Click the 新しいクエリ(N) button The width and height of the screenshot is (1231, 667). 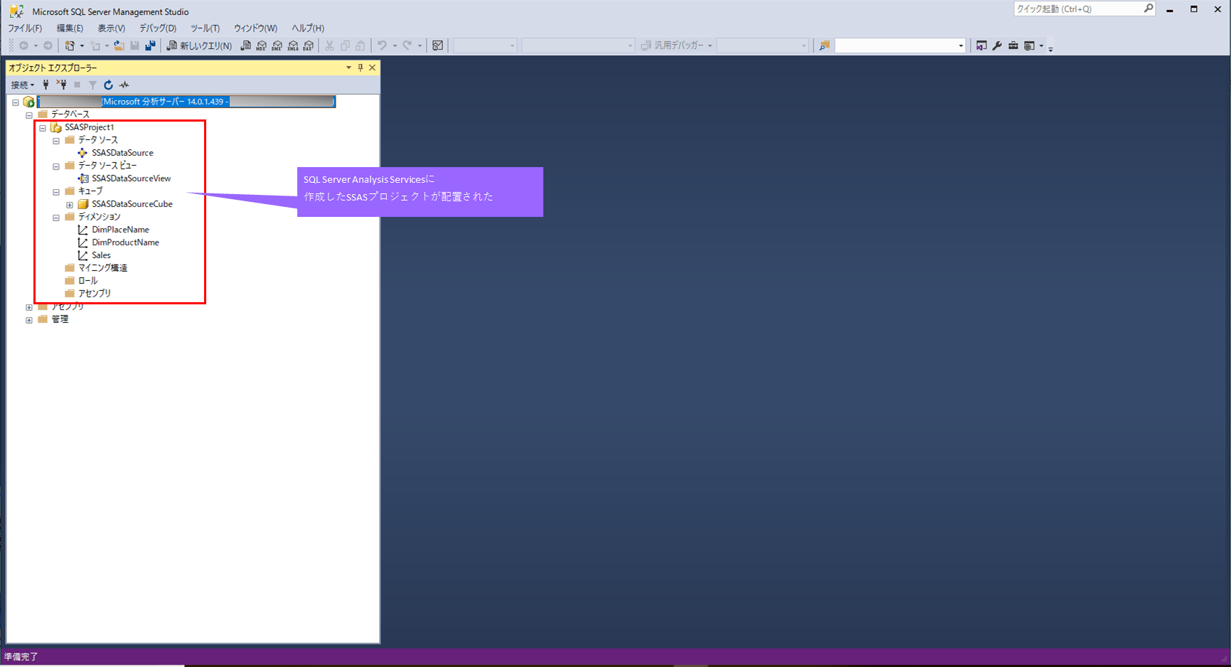click(199, 46)
